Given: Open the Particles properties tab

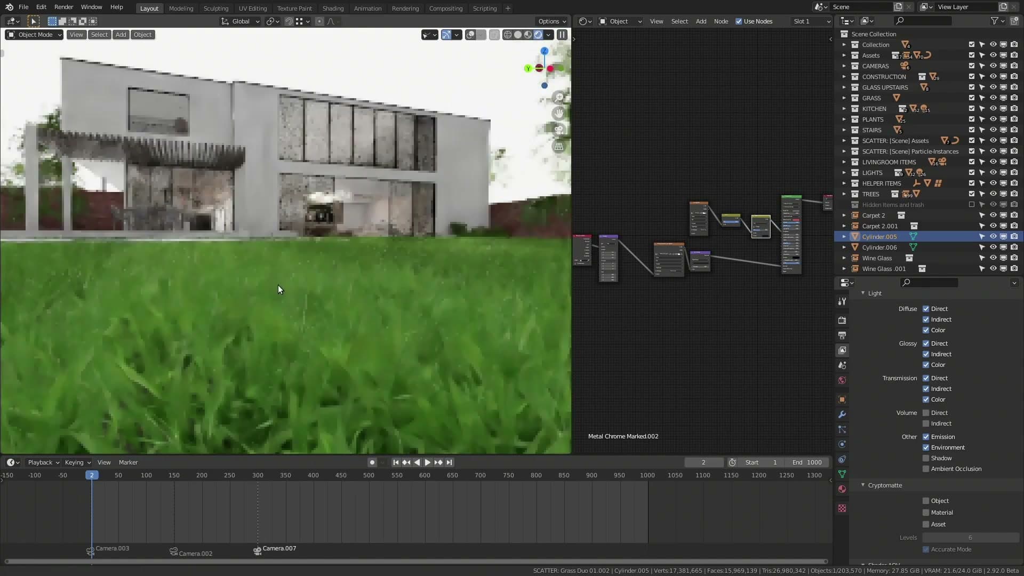Looking at the screenshot, I should click(x=842, y=429).
